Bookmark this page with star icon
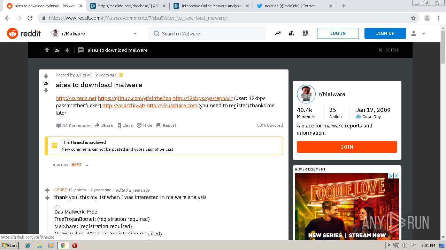 [x=413, y=18]
